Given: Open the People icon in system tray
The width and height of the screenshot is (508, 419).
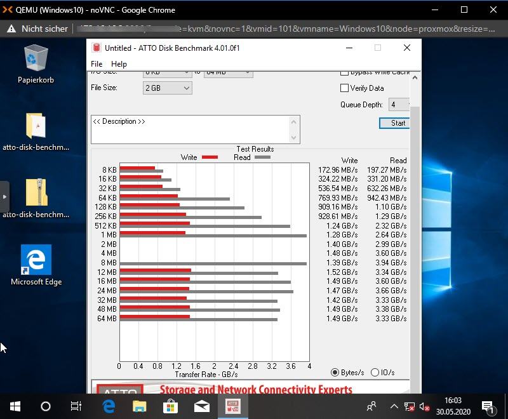Looking at the screenshot, I should coord(371,406).
